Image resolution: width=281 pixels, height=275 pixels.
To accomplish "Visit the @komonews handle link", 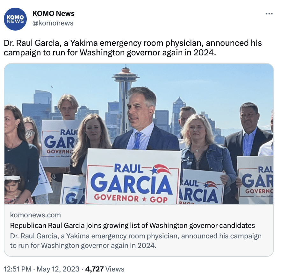I will coord(53,23).
